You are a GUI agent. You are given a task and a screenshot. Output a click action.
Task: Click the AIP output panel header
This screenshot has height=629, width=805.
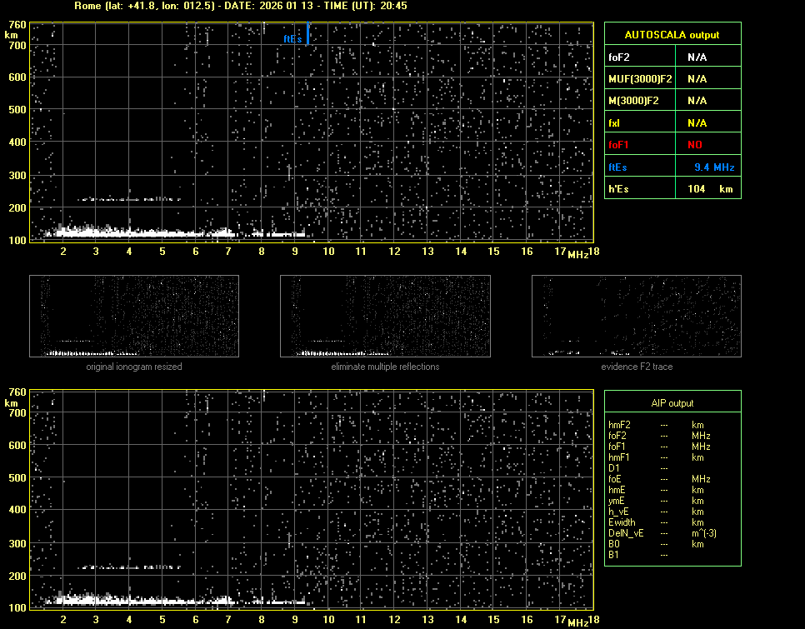click(x=672, y=403)
